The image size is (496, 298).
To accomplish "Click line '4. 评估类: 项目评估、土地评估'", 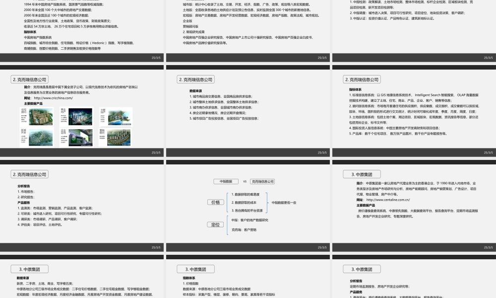I will coord(40,225).
